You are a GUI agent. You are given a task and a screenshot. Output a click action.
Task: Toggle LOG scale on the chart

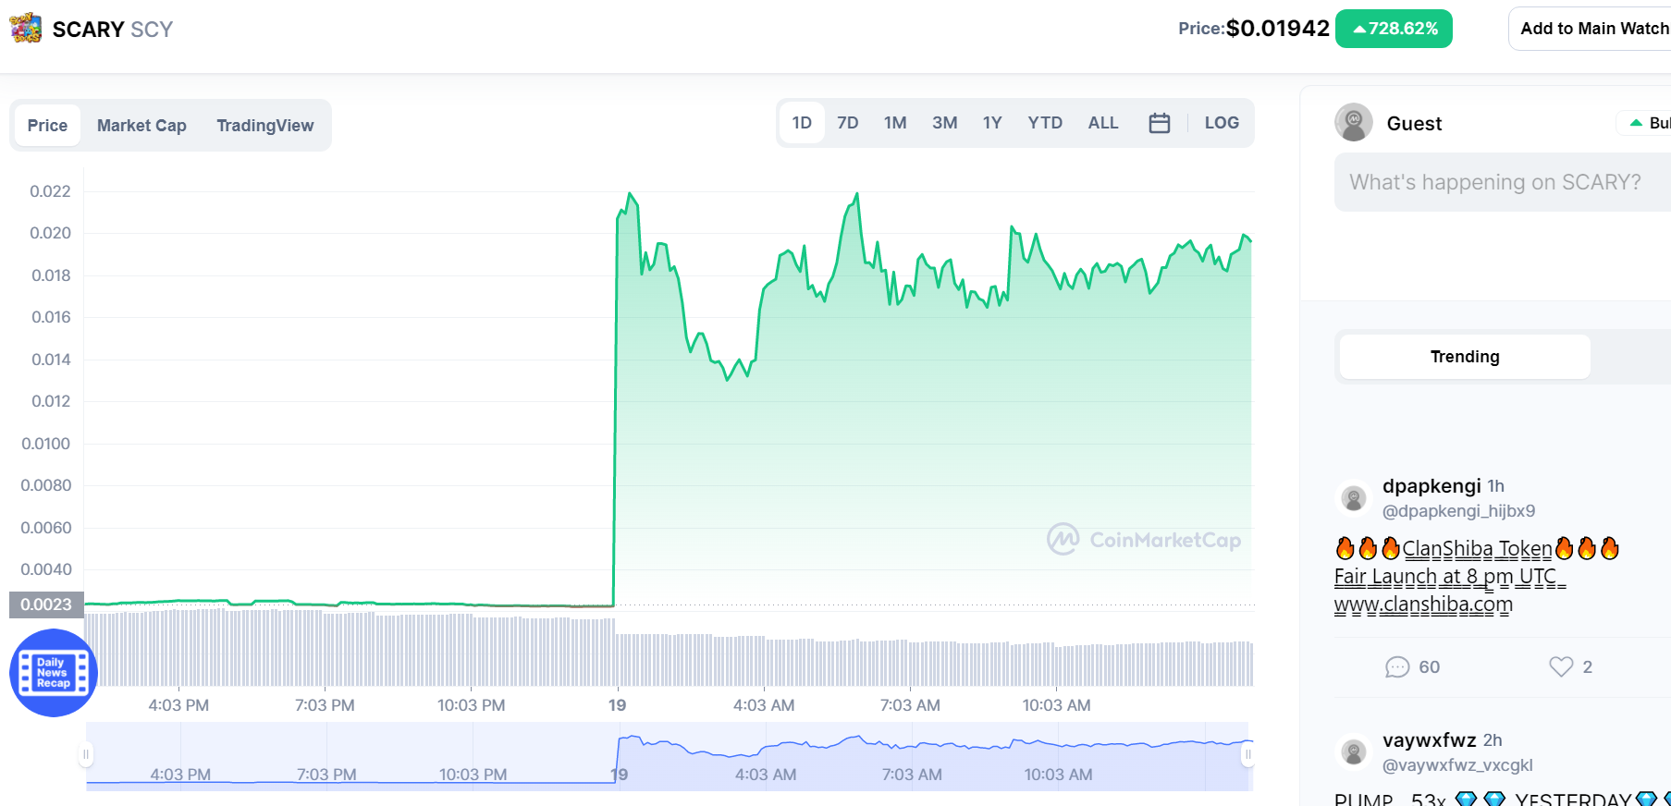(1222, 123)
